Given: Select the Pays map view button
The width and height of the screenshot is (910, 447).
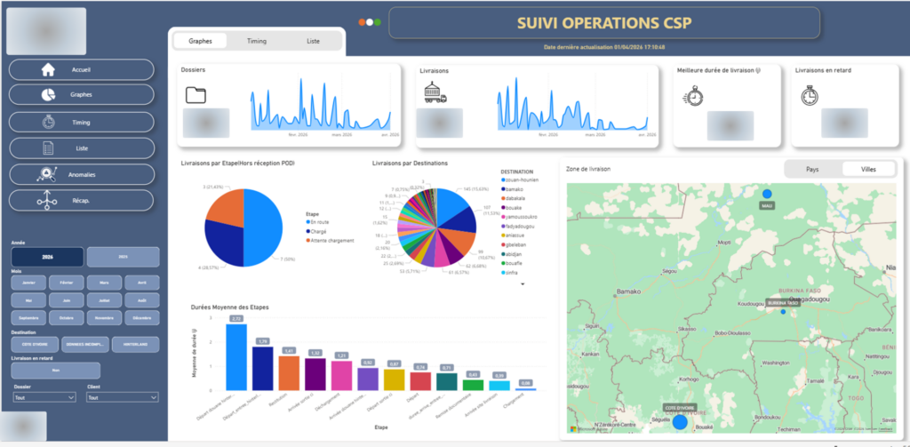Looking at the screenshot, I should [x=812, y=170].
